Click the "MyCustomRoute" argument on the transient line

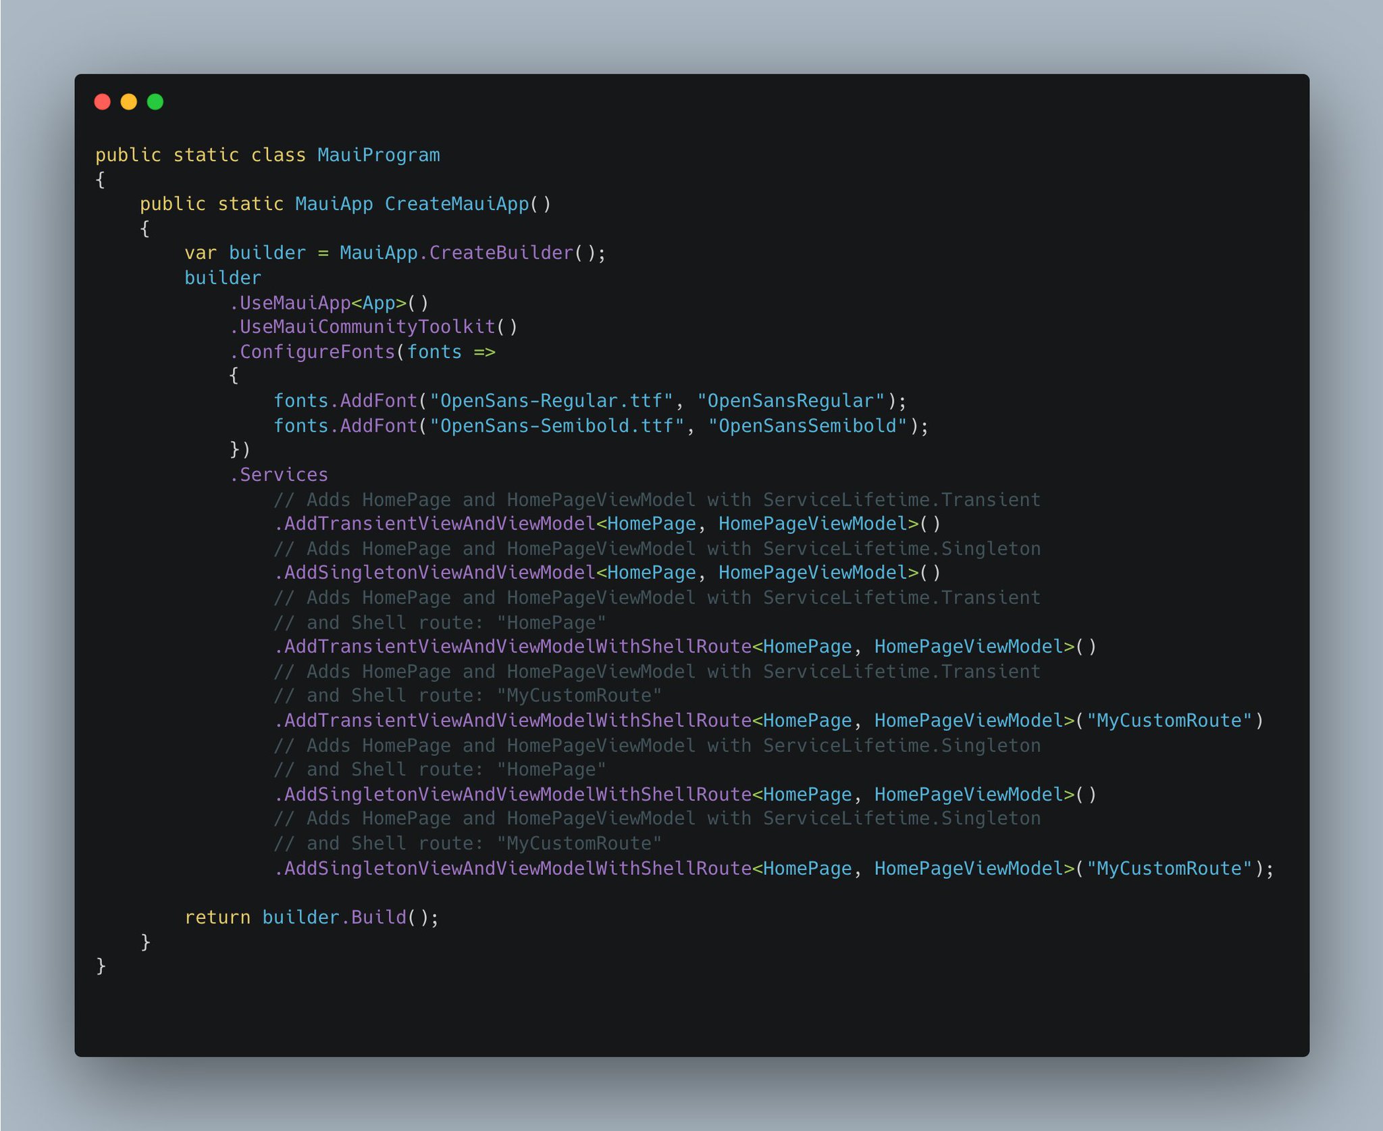click(x=1169, y=720)
